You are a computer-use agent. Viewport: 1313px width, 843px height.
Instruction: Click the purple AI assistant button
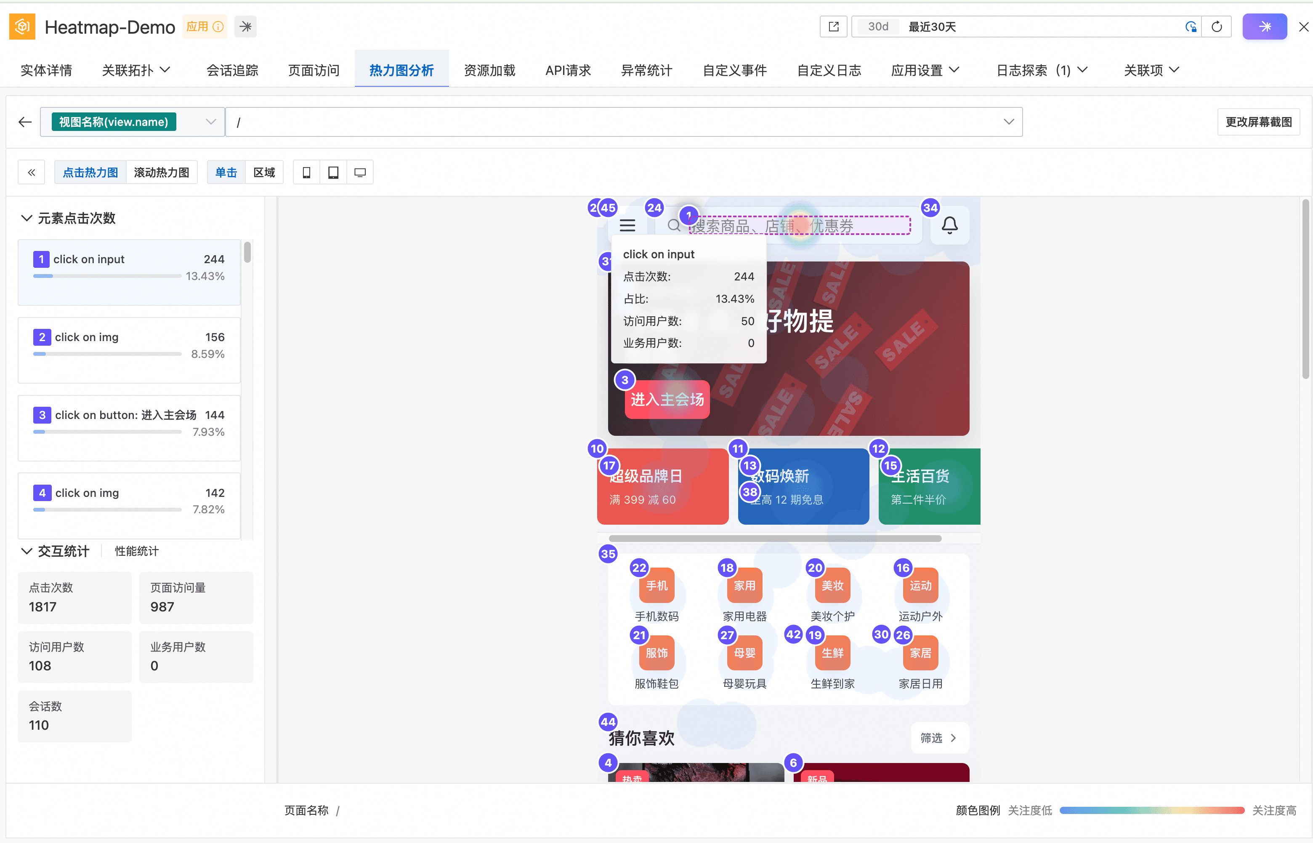click(x=1265, y=27)
